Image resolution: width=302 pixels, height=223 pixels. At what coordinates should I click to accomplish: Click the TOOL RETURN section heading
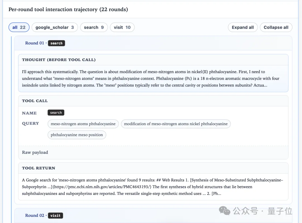click(39, 168)
